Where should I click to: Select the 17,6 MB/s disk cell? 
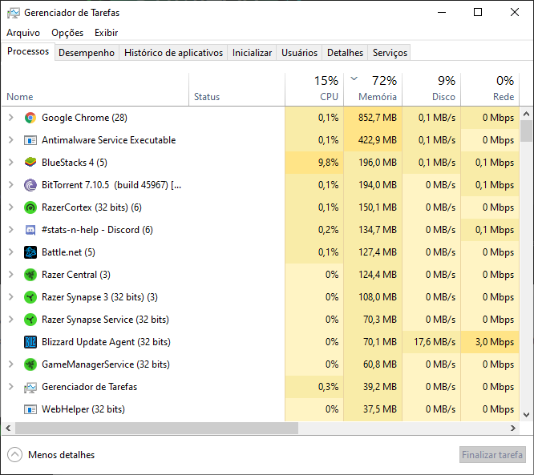(431, 342)
